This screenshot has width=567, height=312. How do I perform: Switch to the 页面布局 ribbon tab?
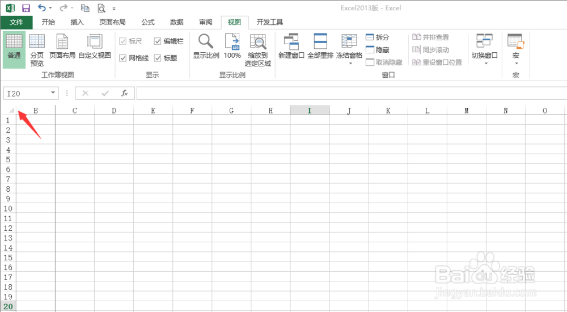pyautogui.click(x=112, y=22)
